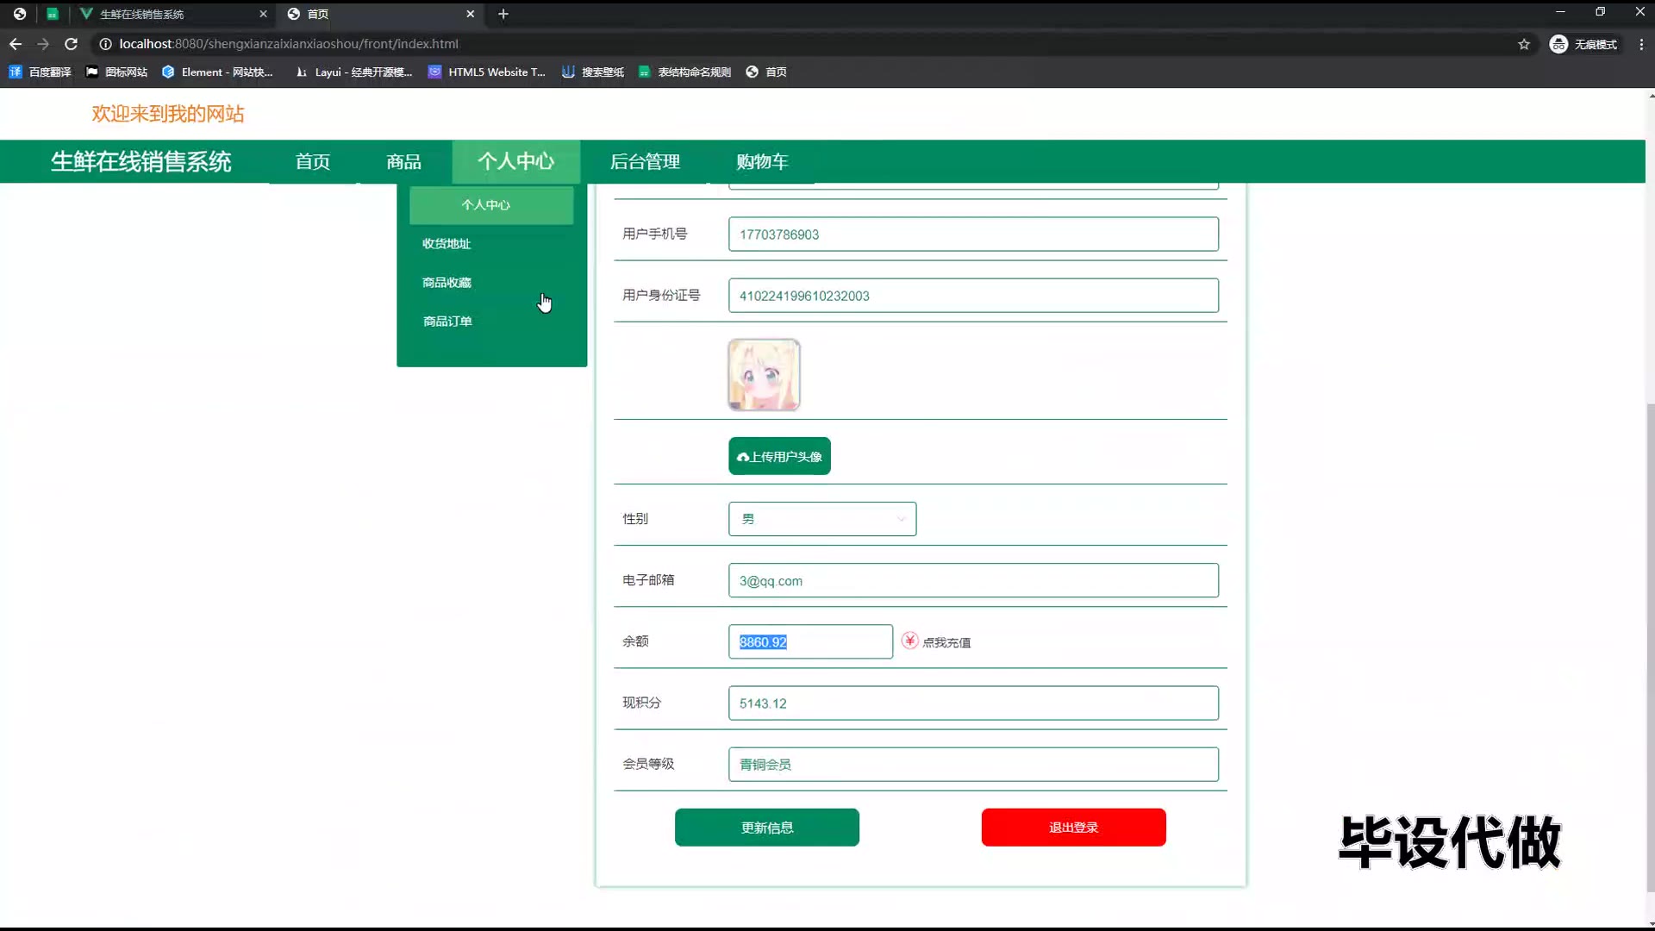Click the 点我充值 recharge link
The image size is (1655, 931).
[x=946, y=642]
